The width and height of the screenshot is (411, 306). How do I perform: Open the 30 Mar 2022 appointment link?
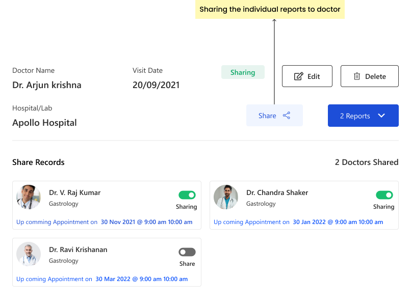[x=142, y=279]
